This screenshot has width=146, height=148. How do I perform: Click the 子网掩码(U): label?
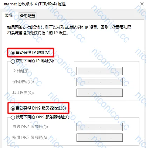tap(23, 82)
